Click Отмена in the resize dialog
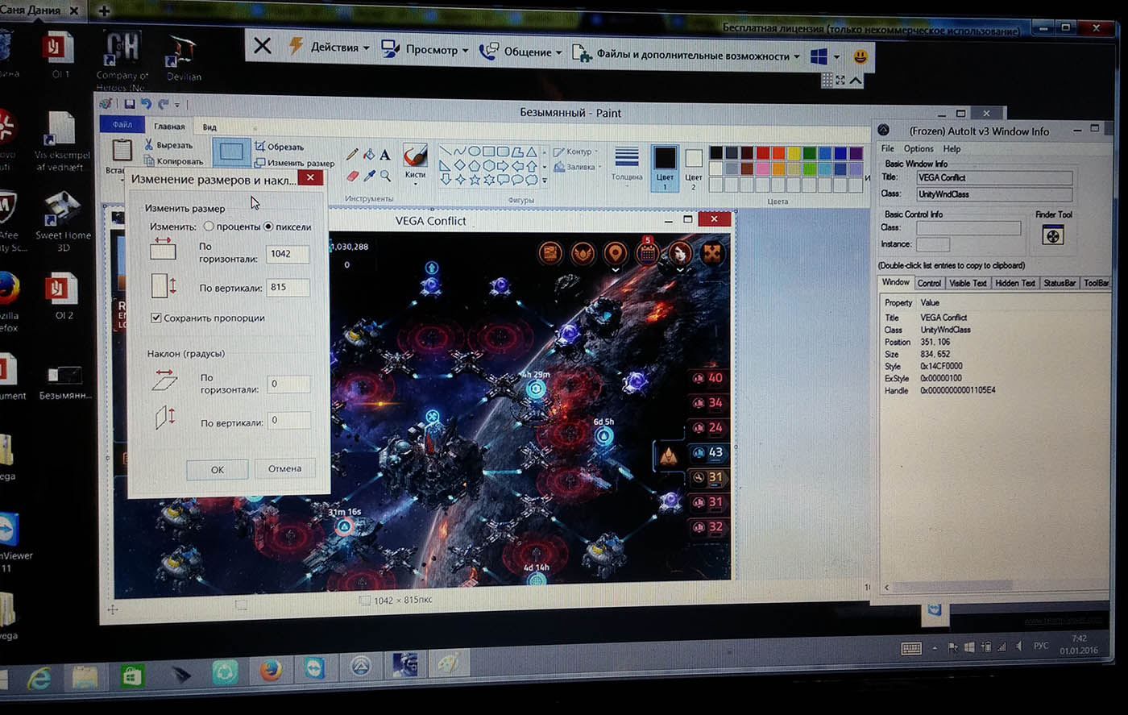Image resolution: width=1128 pixels, height=715 pixels. pyautogui.click(x=284, y=468)
